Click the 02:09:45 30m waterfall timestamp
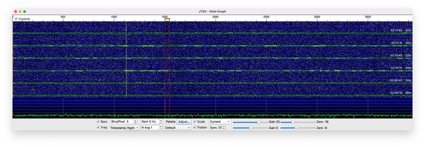 (x=401, y=80)
